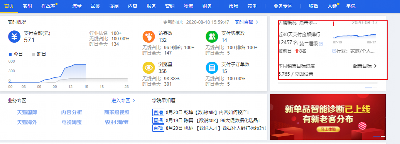Click the help icon beside 行业

[x=334, y=51]
